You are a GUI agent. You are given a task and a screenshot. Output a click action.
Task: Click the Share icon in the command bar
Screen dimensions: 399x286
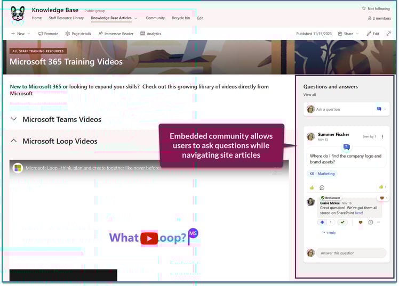point(340,34)
